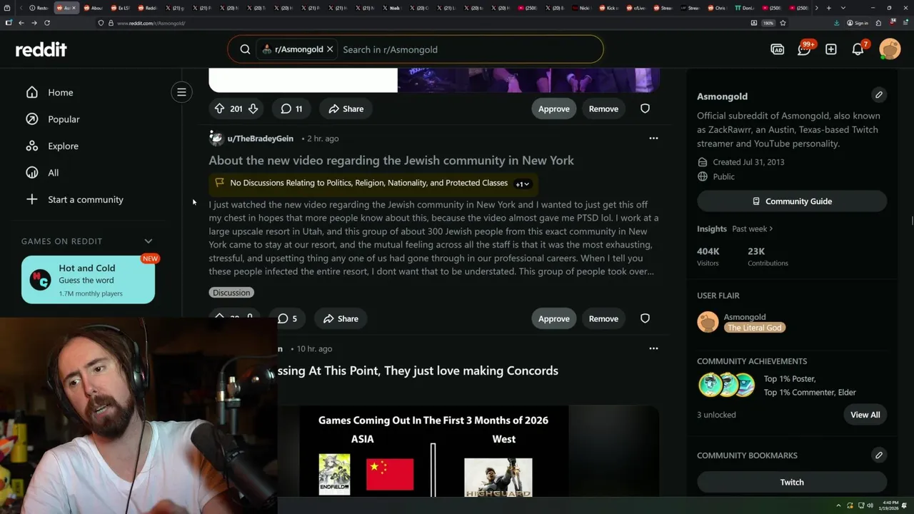Image resolution: width=914 pixels, height=514 pixels.
Task: Open Explore in the sidebar
Action: (x=63, y=146)
